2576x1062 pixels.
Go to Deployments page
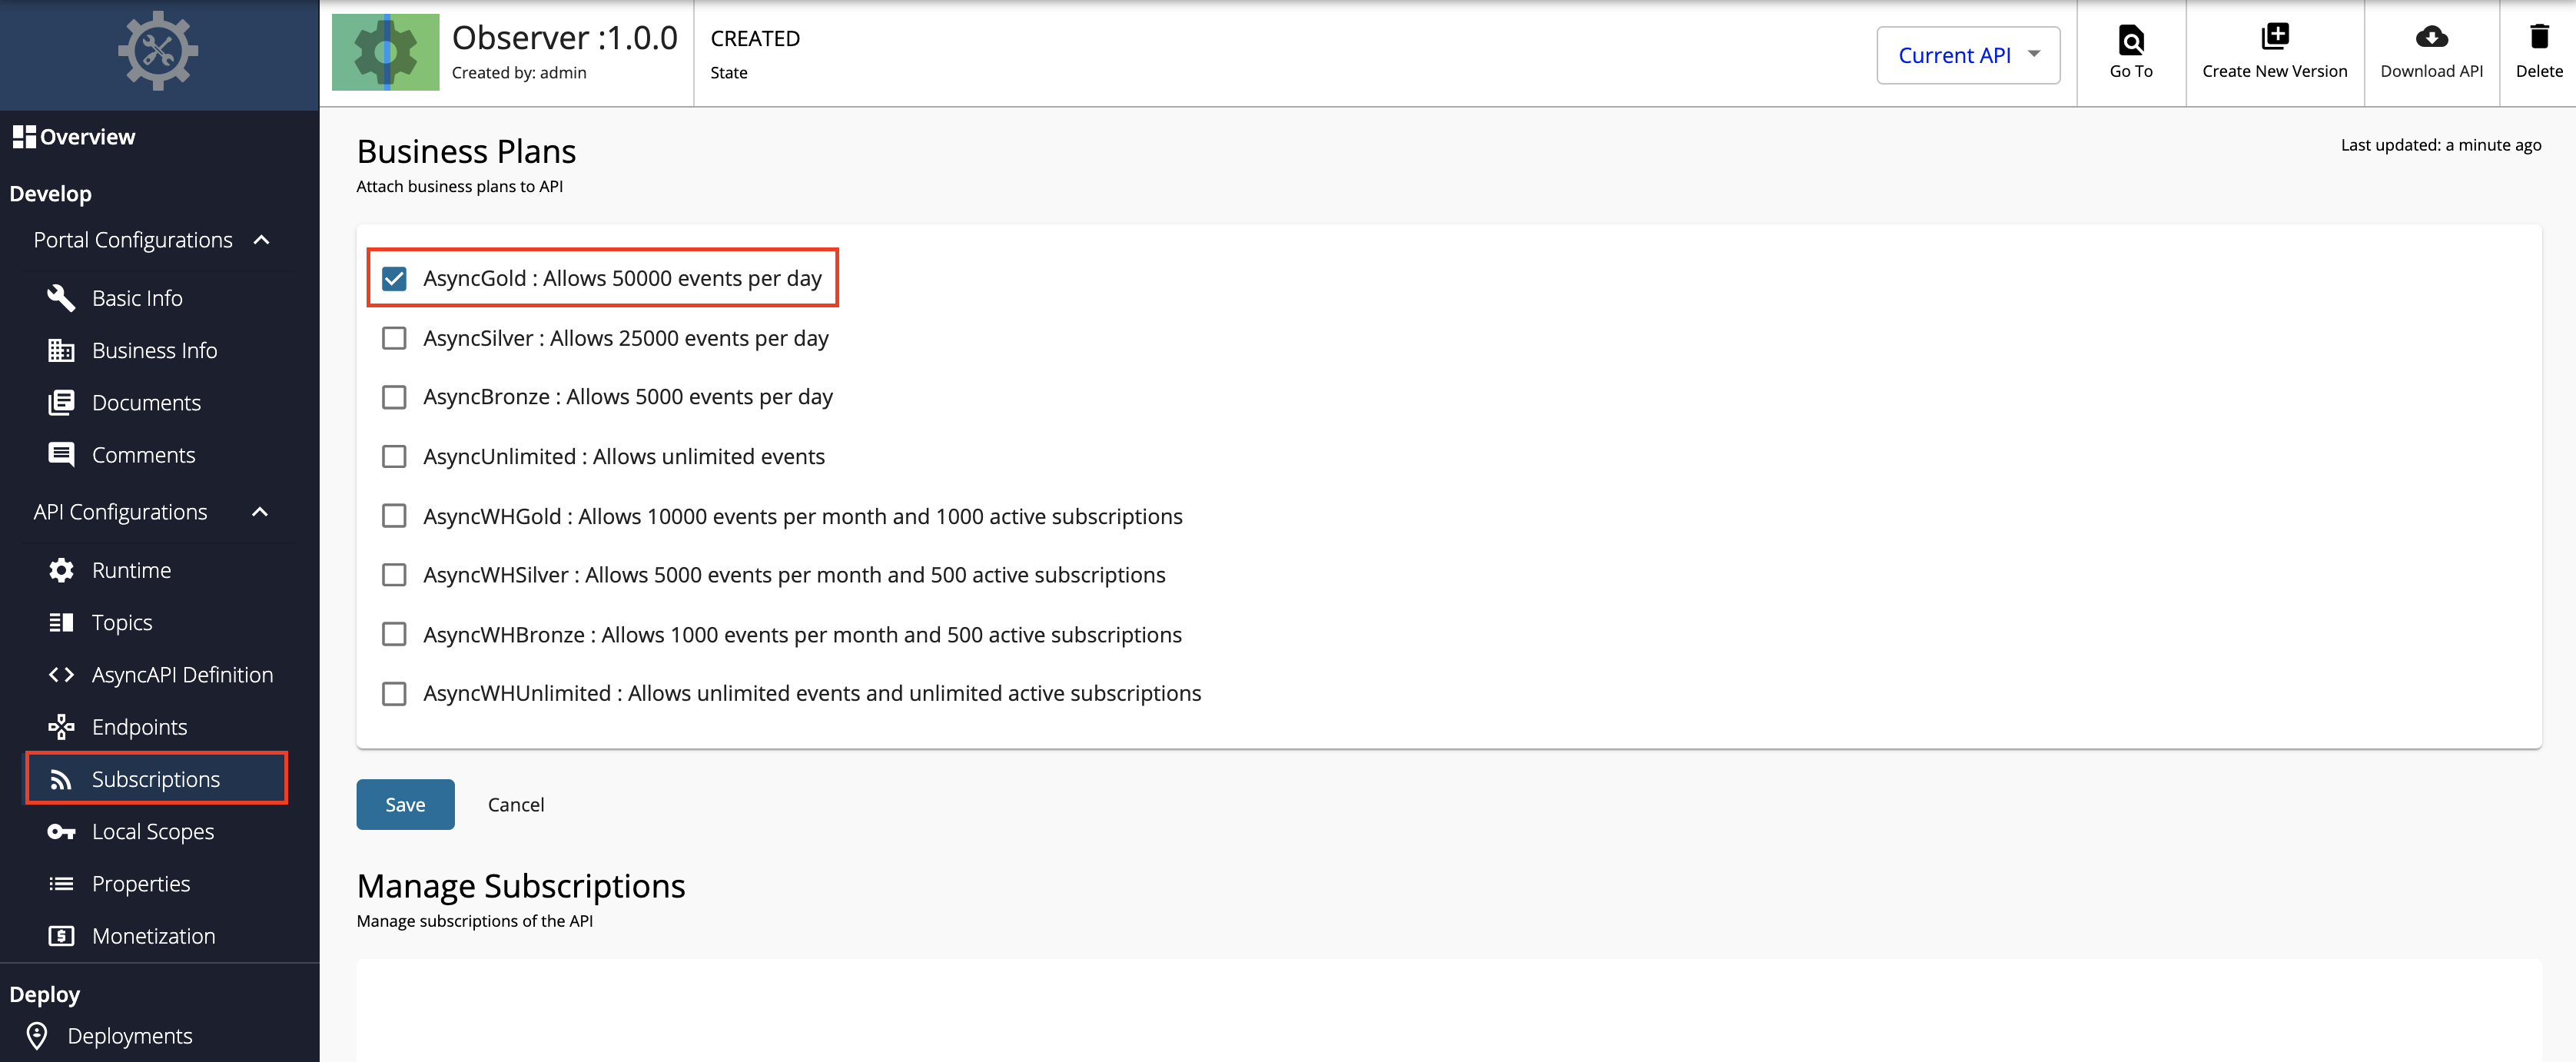point(130,1036)
